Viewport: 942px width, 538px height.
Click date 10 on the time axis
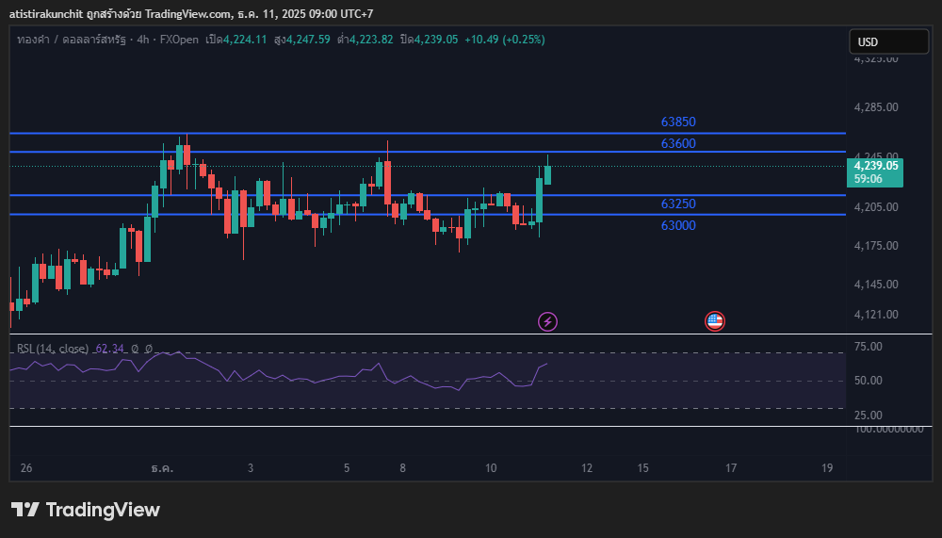pyautogui.click(x=491, y=468)
